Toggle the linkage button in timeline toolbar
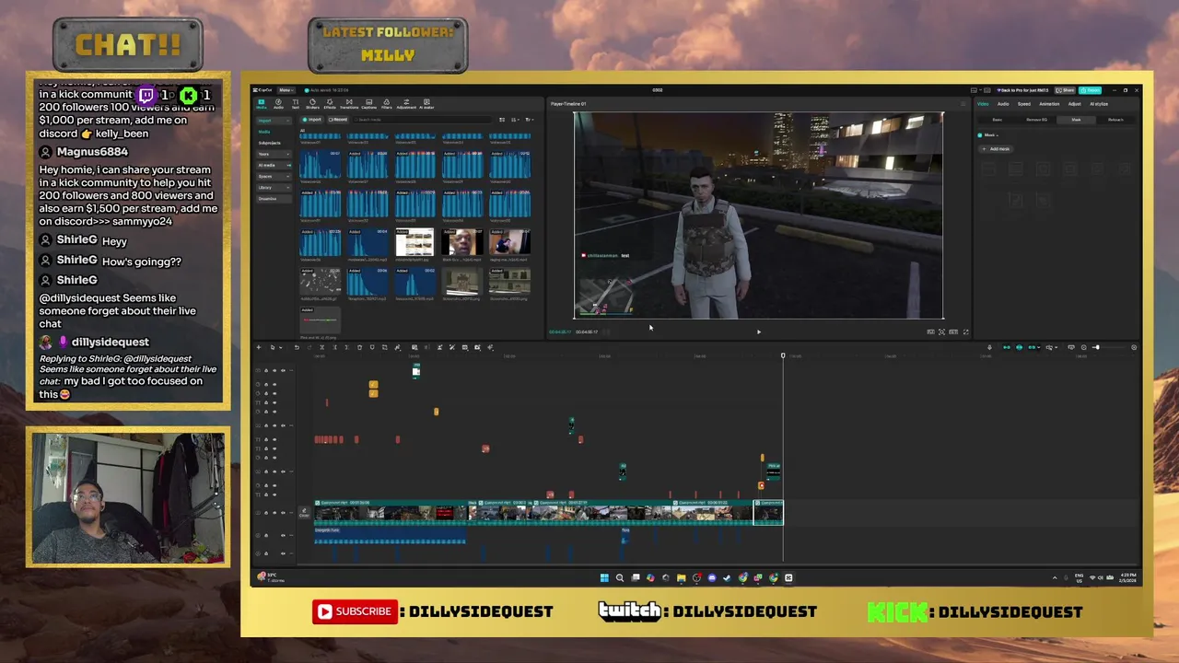1179x663 pixels. (x=1032, y=347)
